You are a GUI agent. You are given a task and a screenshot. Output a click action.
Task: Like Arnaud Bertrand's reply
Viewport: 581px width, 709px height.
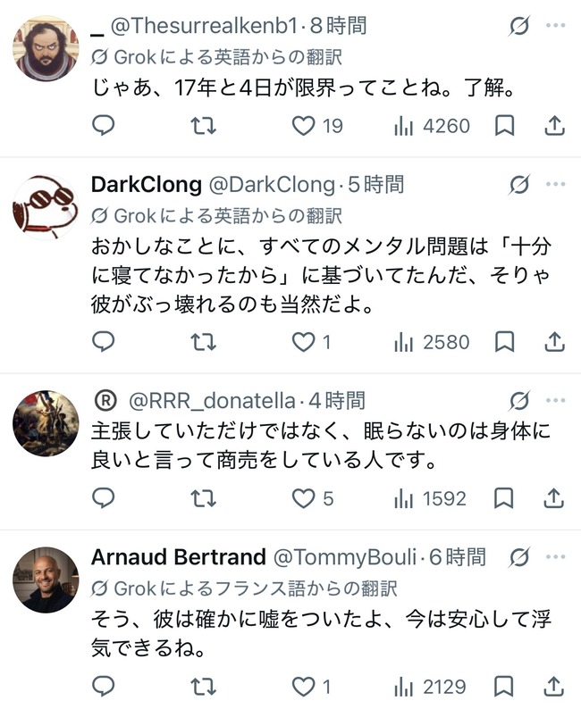311,687
